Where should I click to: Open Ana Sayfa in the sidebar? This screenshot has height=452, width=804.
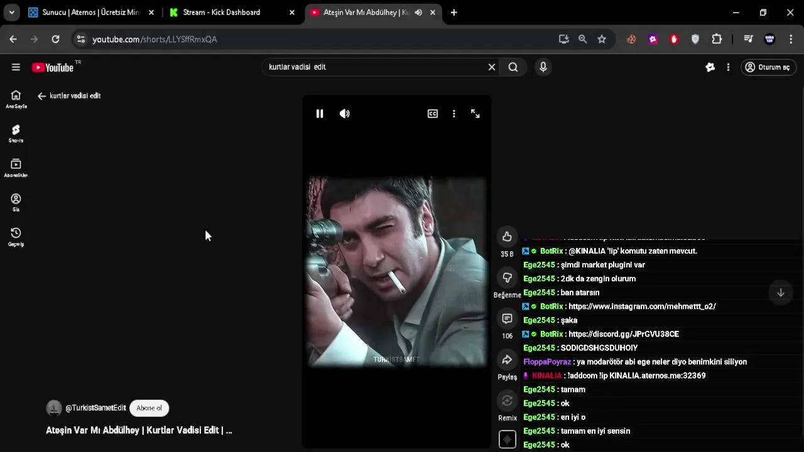pyautogui.click(x=16, y=99)
